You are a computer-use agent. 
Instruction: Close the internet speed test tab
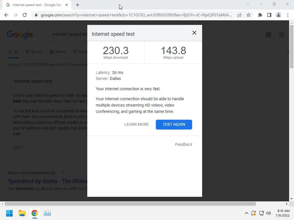tap(67, 5)
